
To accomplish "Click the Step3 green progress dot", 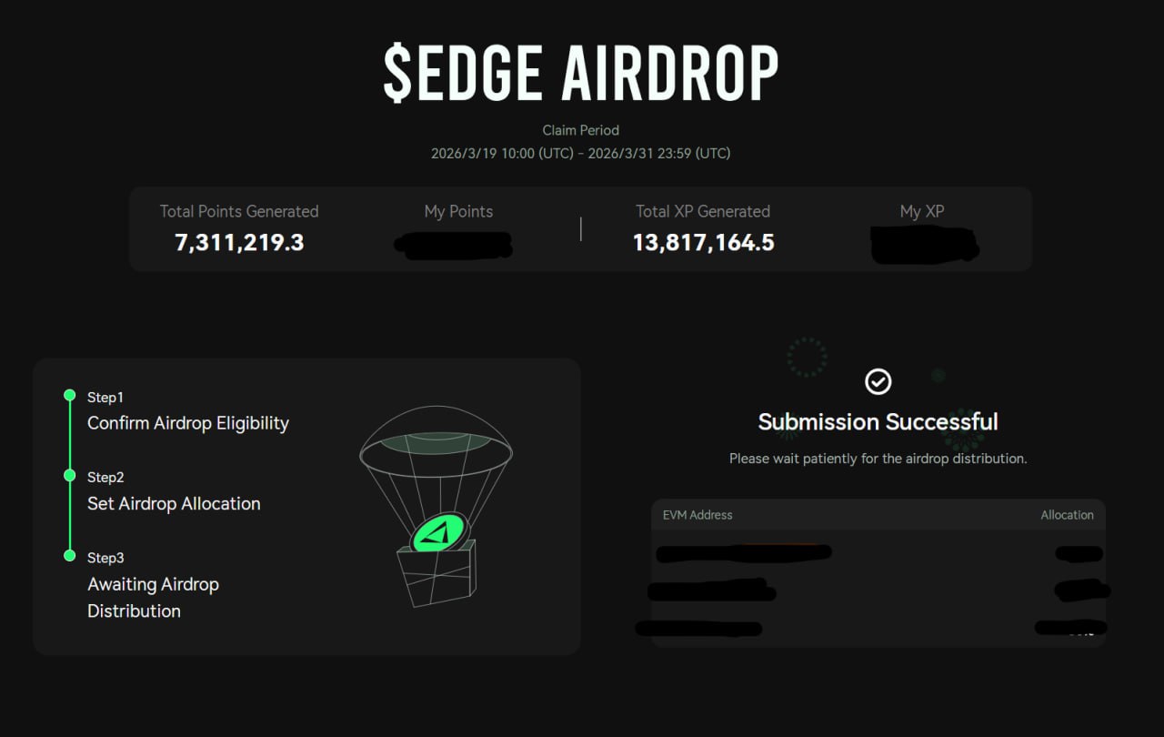I will 69,555.
